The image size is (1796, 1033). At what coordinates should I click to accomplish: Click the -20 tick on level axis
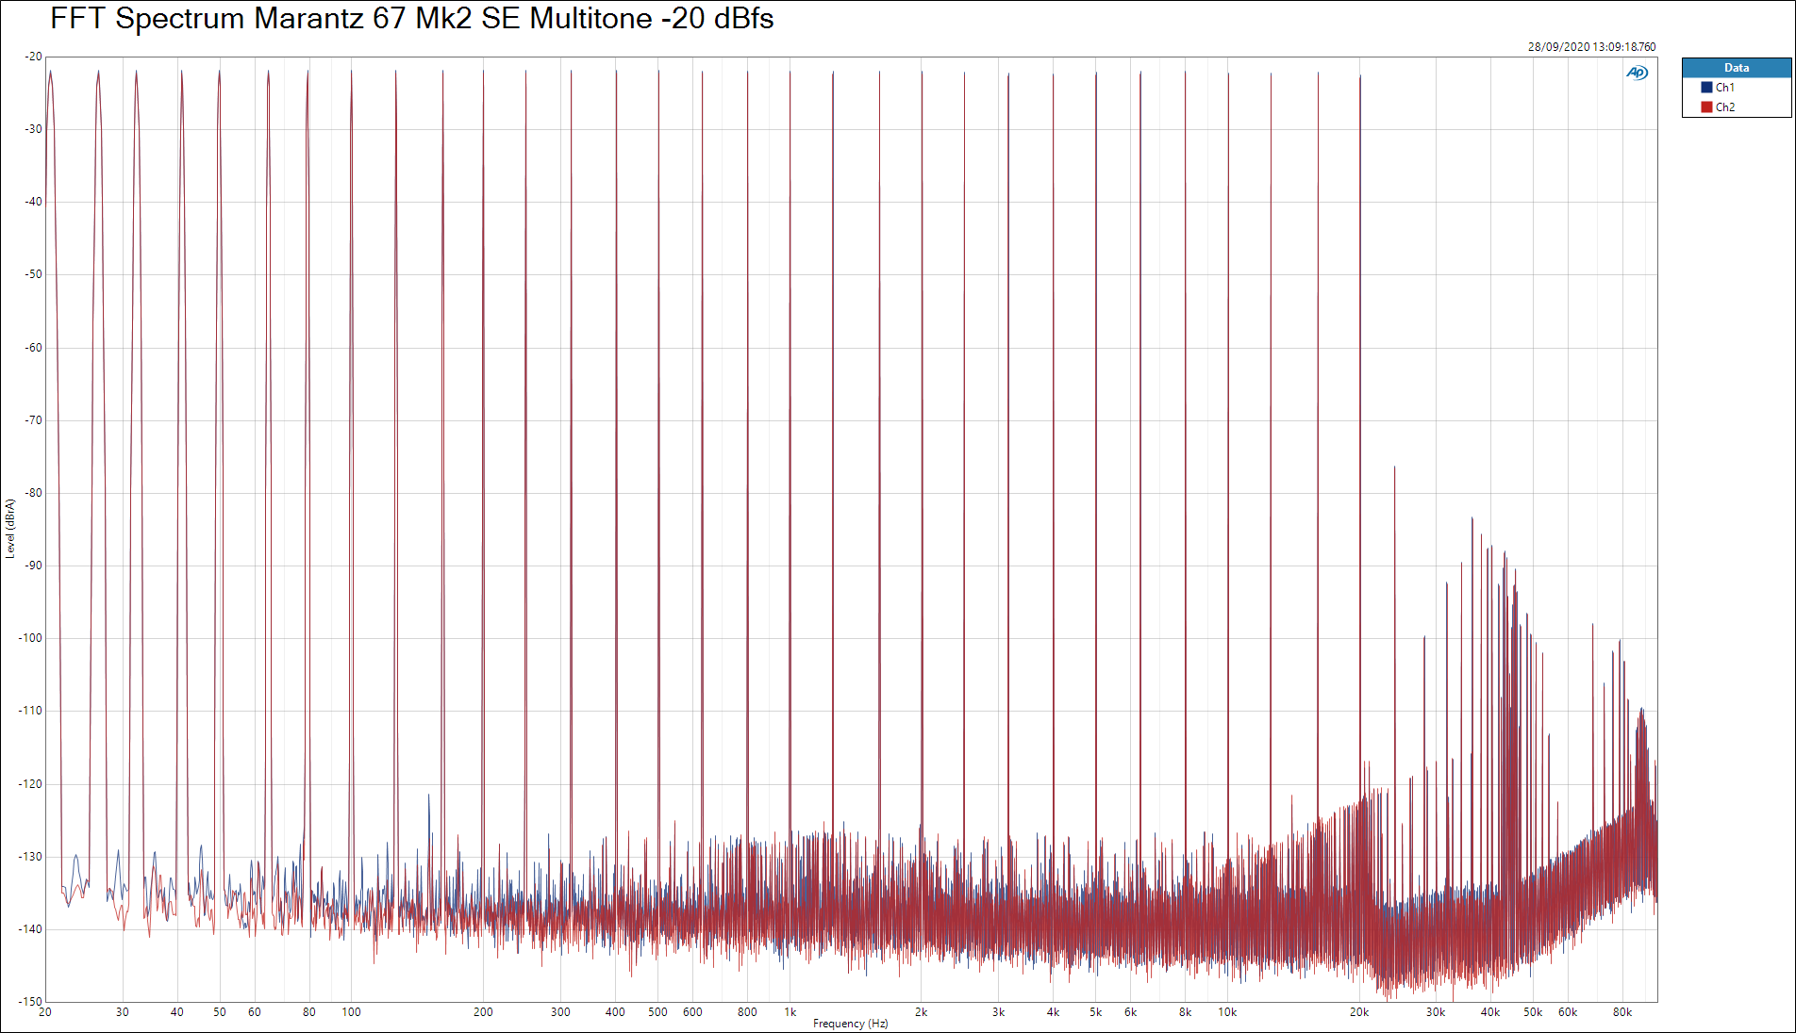click(34, 57)
